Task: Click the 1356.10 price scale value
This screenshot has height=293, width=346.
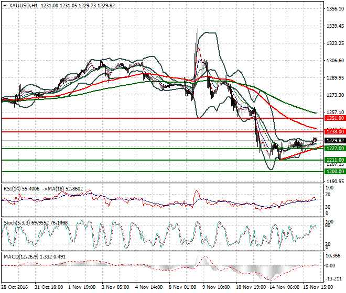Action: 335,9
